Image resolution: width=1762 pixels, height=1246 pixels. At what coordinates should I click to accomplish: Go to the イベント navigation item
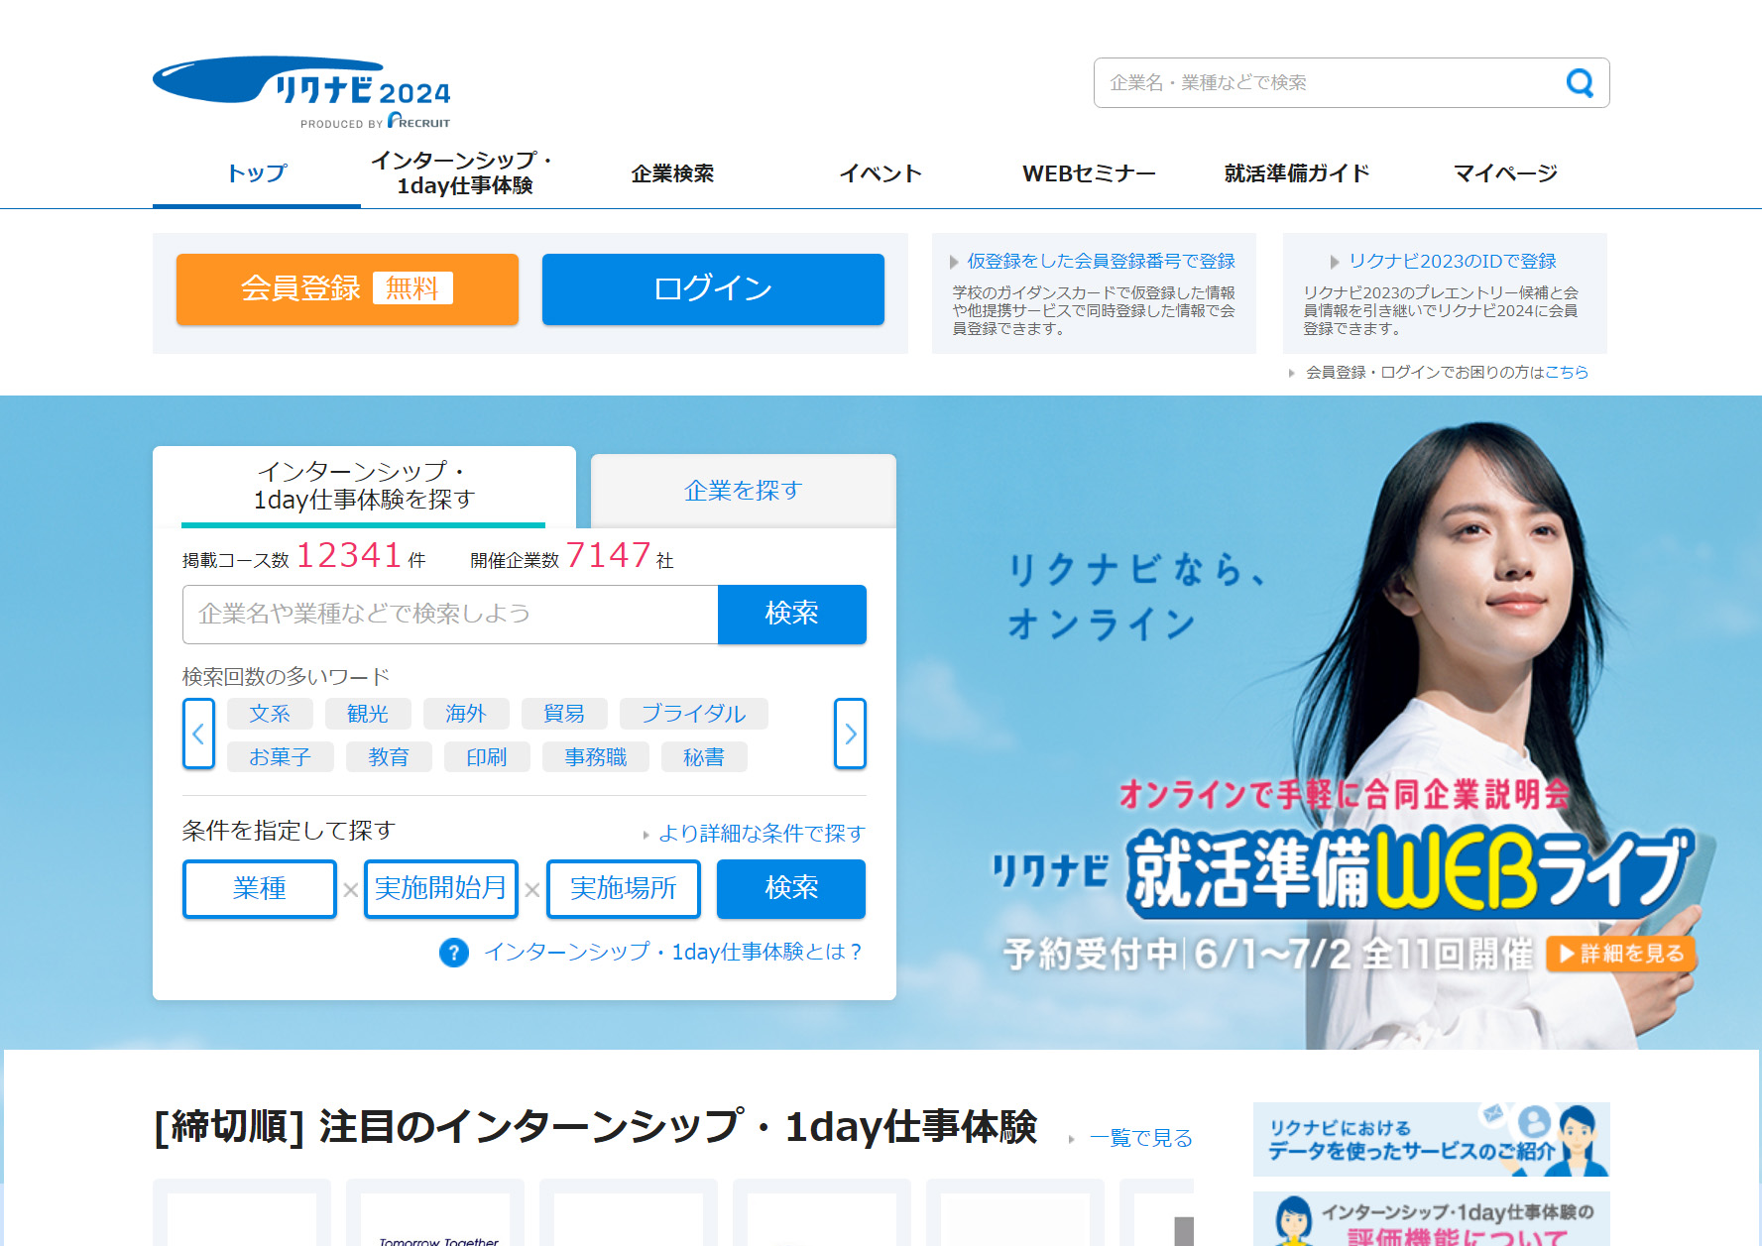tap(881, 173)
